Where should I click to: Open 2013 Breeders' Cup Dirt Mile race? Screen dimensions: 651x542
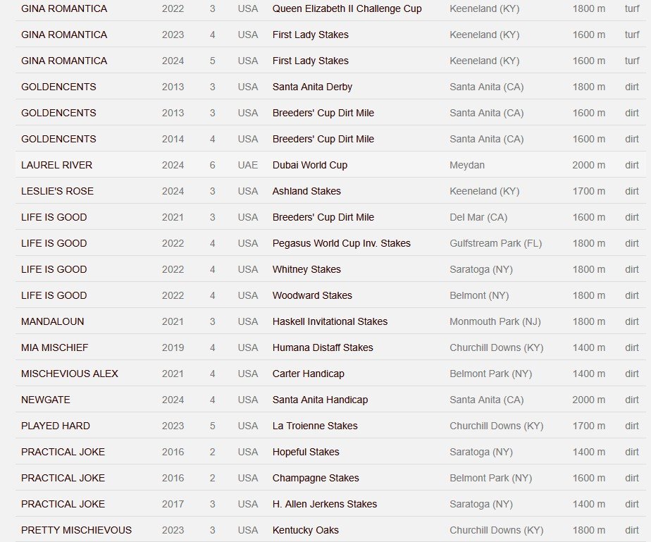point(323,113)
